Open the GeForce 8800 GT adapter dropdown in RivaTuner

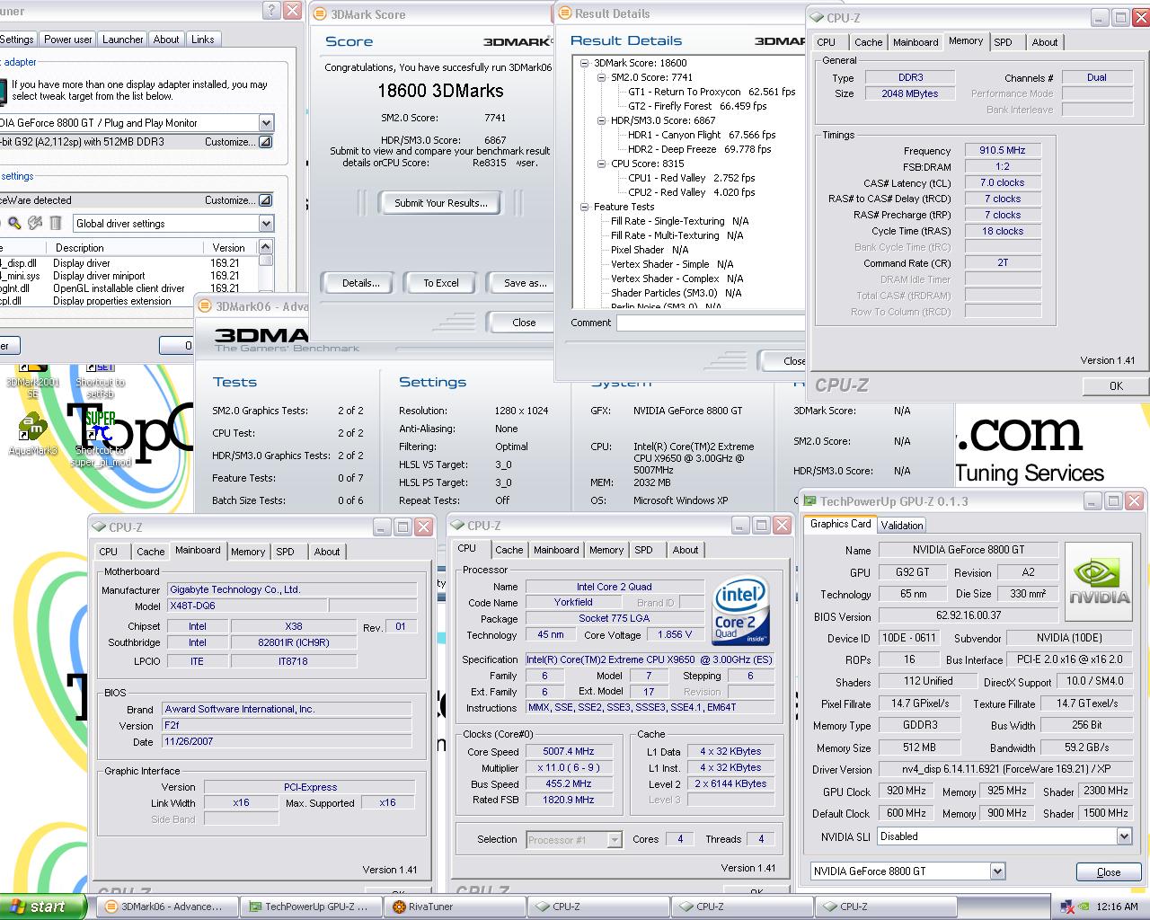[266, 123]
